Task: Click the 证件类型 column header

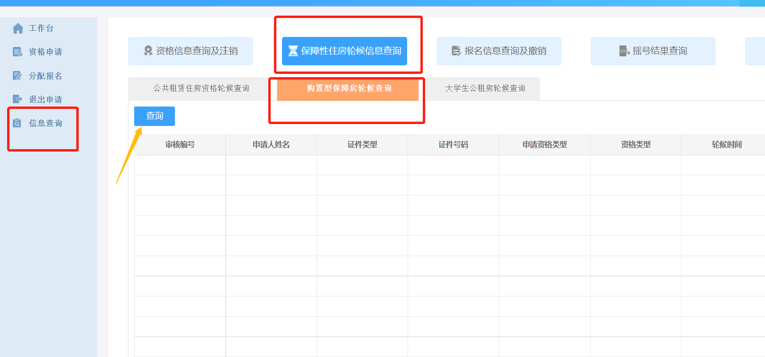Action: (x=362, y=145)
